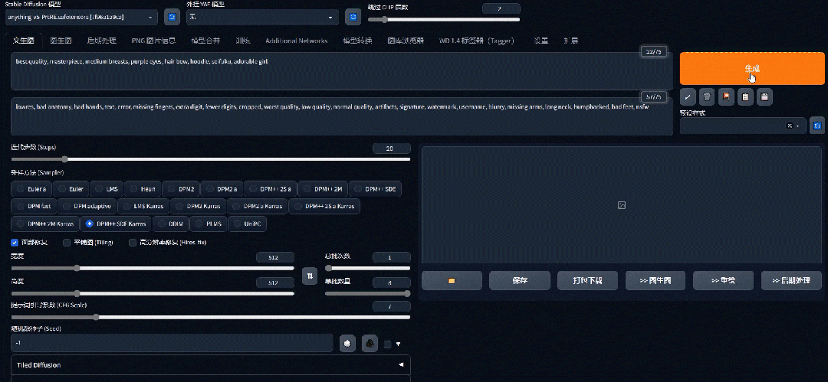828x382 pixels.
Task: Click the clipboard icon to apply styles
Action: [x=745, y=96]
